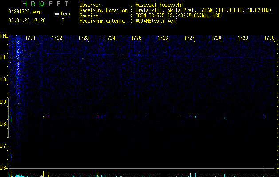
Task: Click the 1725 time marker
Action: (x=136, y=38)
